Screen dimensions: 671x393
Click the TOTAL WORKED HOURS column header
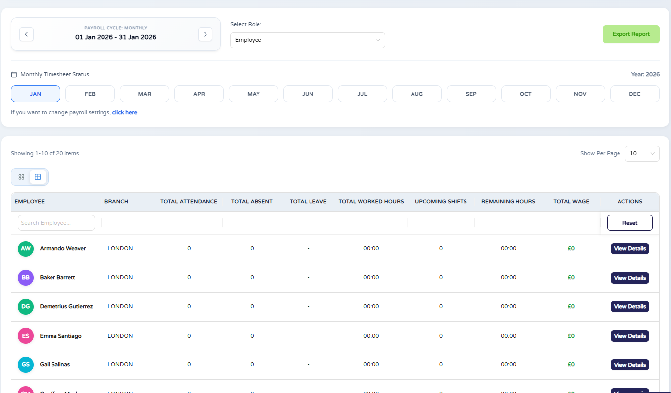coord(371,202)
